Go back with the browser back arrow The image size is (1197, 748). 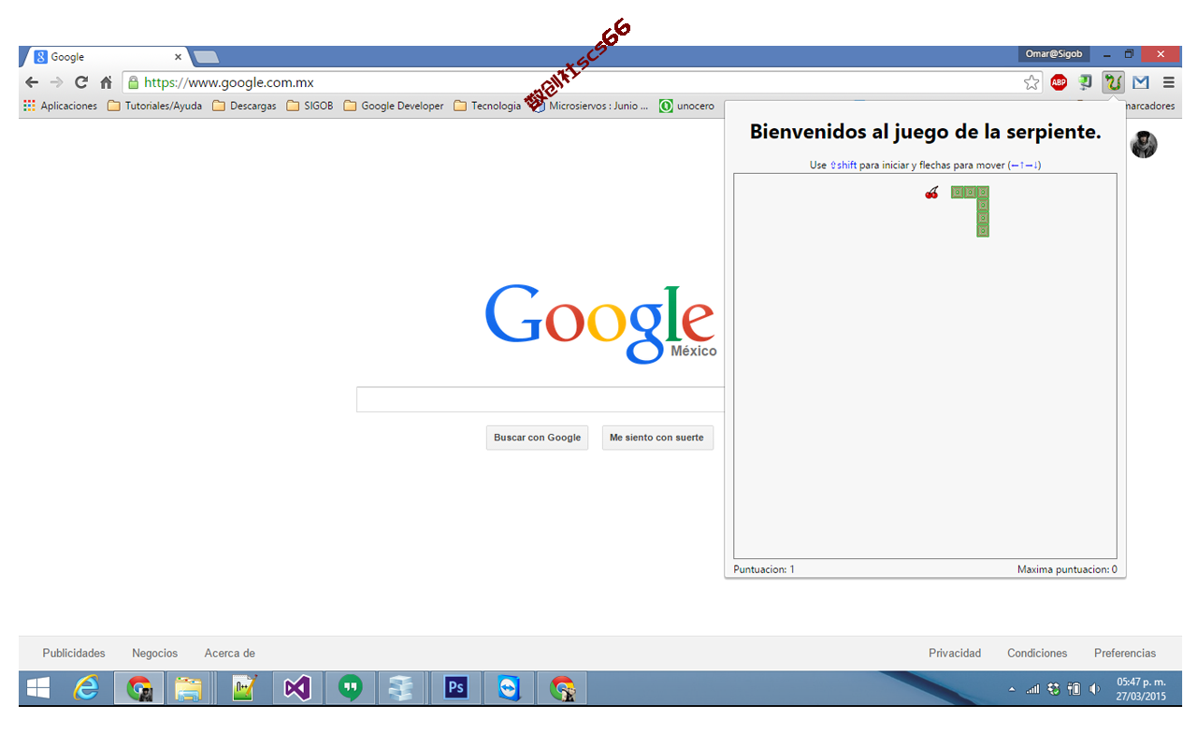click(x=32, y=82)
